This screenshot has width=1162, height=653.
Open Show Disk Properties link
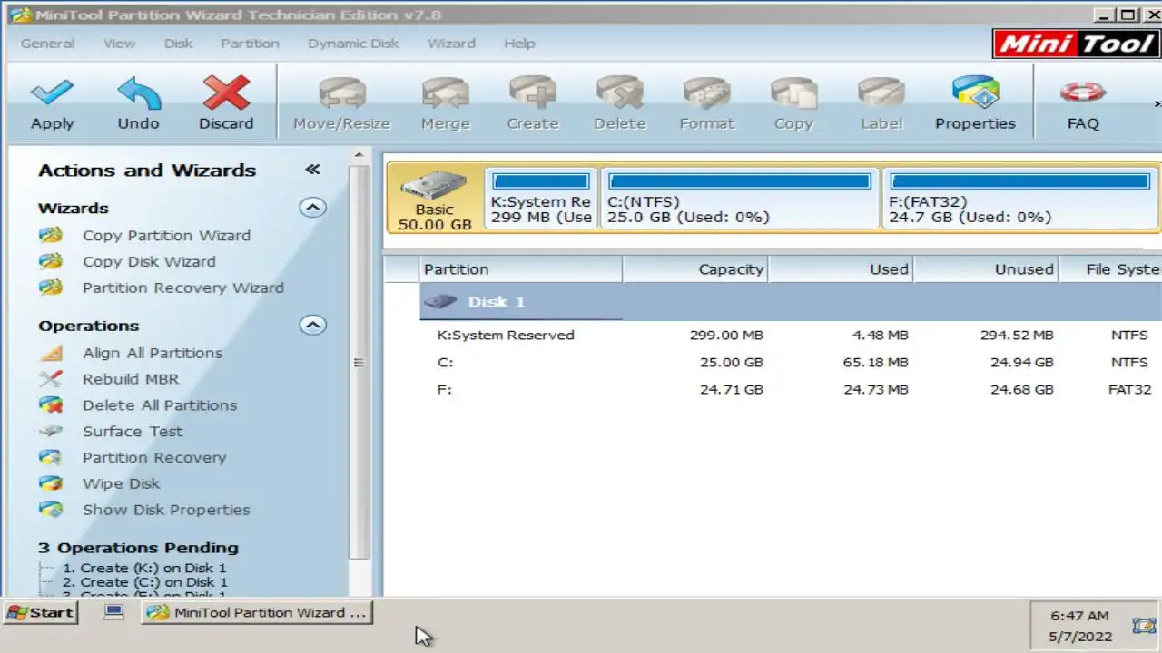(x=166, y=510)
